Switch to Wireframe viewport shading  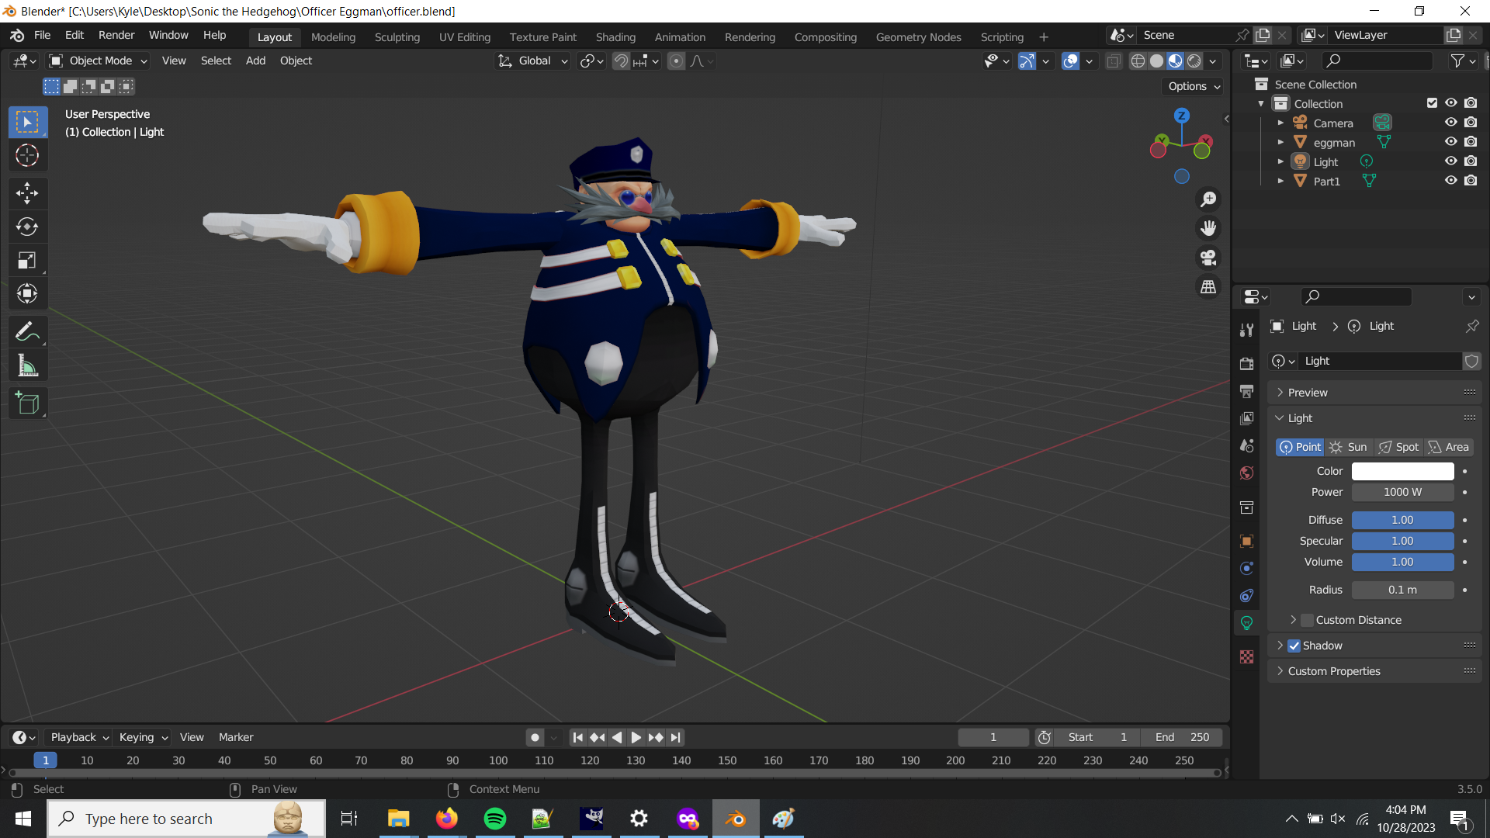click(x=1138, y=61)
